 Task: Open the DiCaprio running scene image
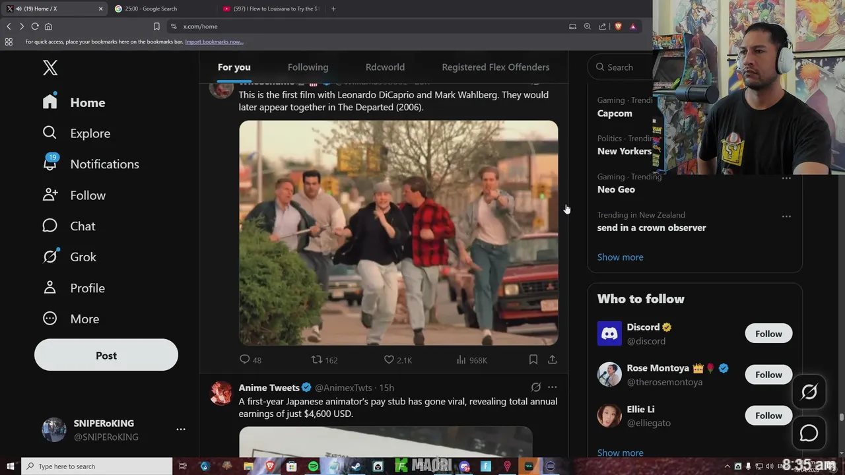[x=399, y=232]
